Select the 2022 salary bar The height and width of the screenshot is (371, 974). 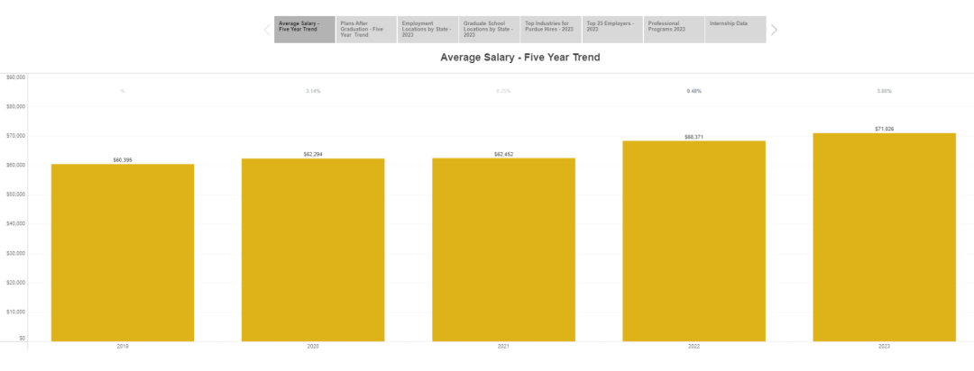coord(694,240)
